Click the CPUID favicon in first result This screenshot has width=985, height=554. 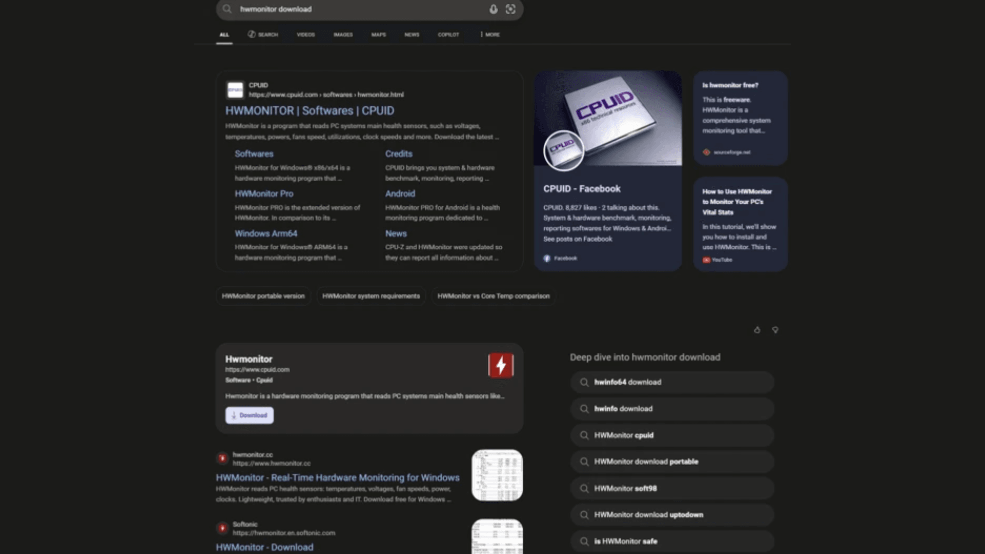coord(235,90)
